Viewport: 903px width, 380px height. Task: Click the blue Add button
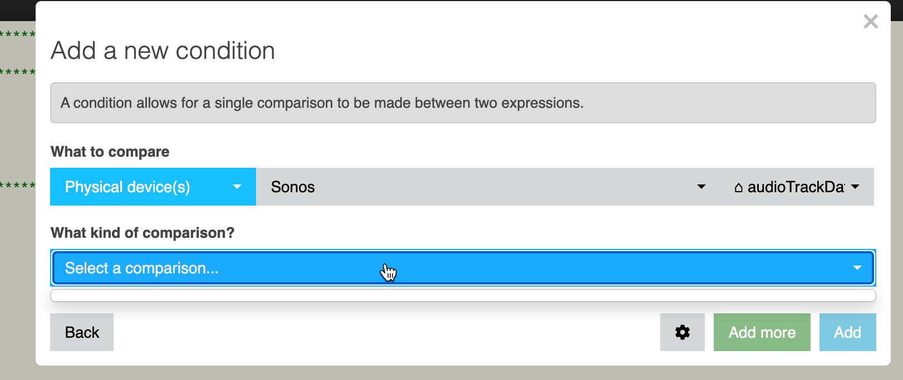[x=848, y=332]
